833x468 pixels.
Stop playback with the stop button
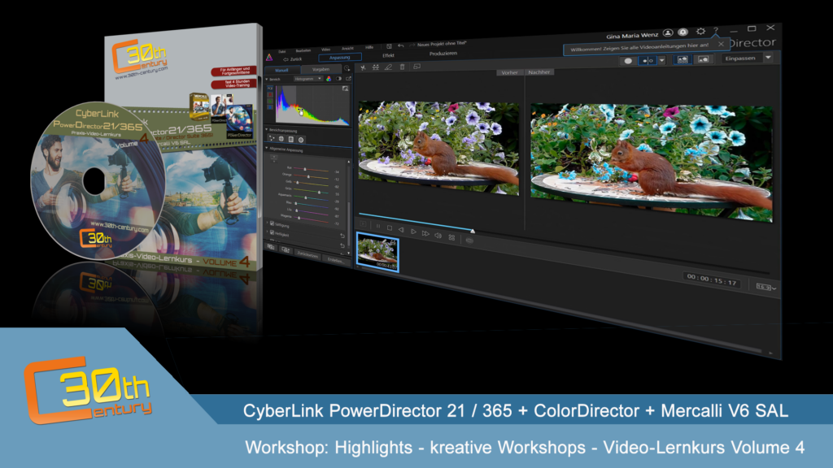[x=390, y=228]
